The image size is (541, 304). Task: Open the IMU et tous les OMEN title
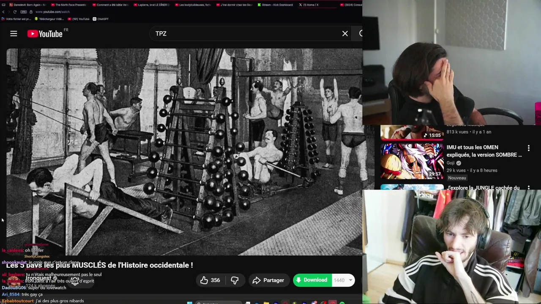pyautogui.click(x=484, y=151)
